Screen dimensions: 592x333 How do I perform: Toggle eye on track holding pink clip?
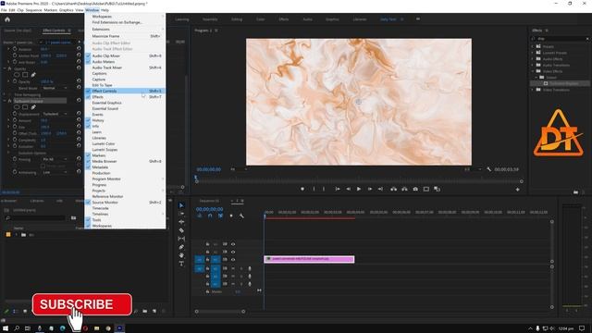coord(233,260)
